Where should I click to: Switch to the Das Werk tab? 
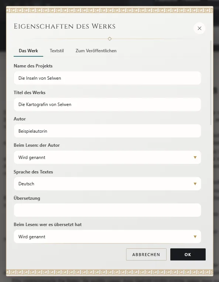click(x=28, y=51)
